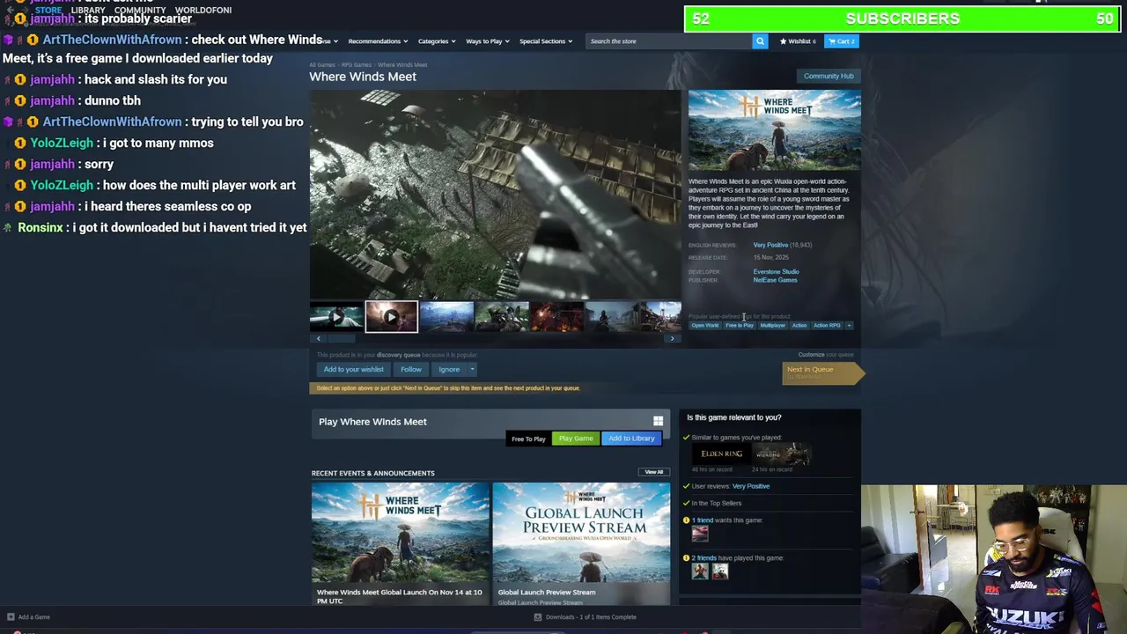Click the Add a Game plus icon
The width and height of the screenshot is (1127, 634).
[11, 617]
